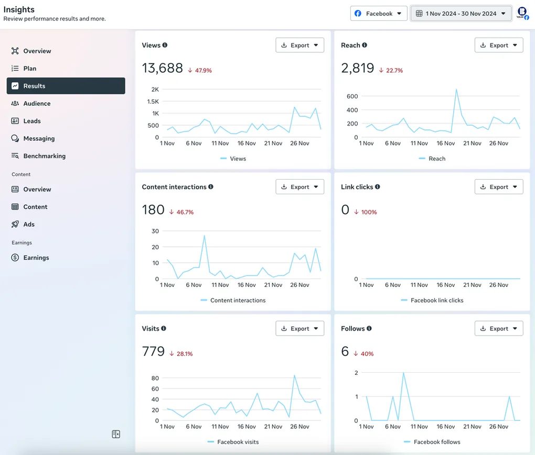The image size is (535, 455).
Task: Click the Content interactions spike near 8 Nov
Action: 205,236
